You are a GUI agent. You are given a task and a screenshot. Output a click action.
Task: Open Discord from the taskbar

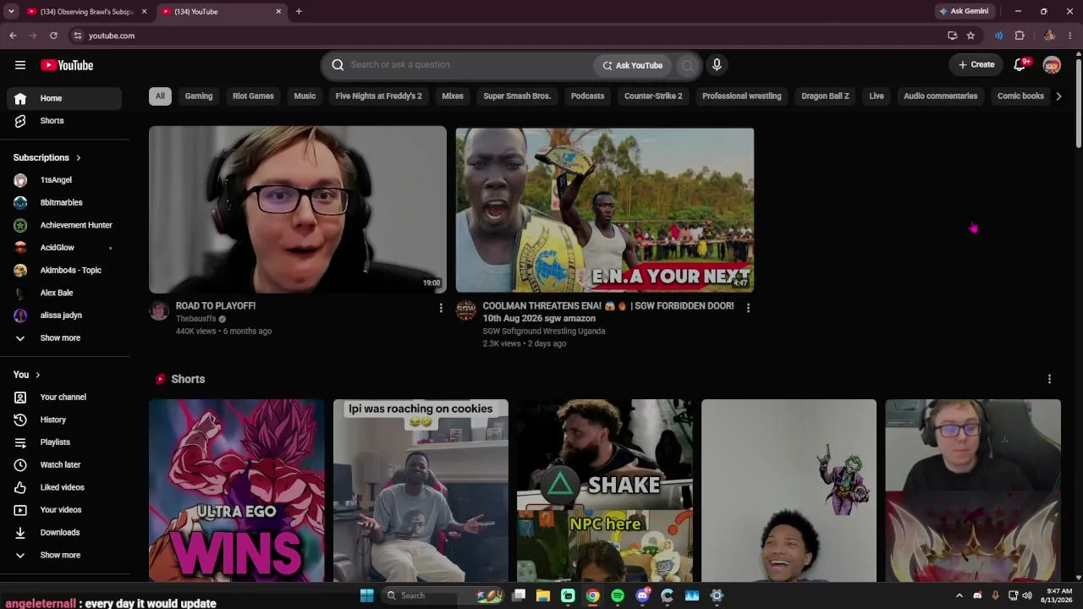(x=642, y=595)
